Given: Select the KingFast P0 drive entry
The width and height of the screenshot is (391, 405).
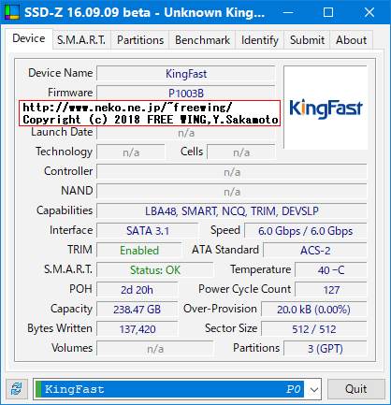Looking at the screenshot, I should tap(170, 389).
